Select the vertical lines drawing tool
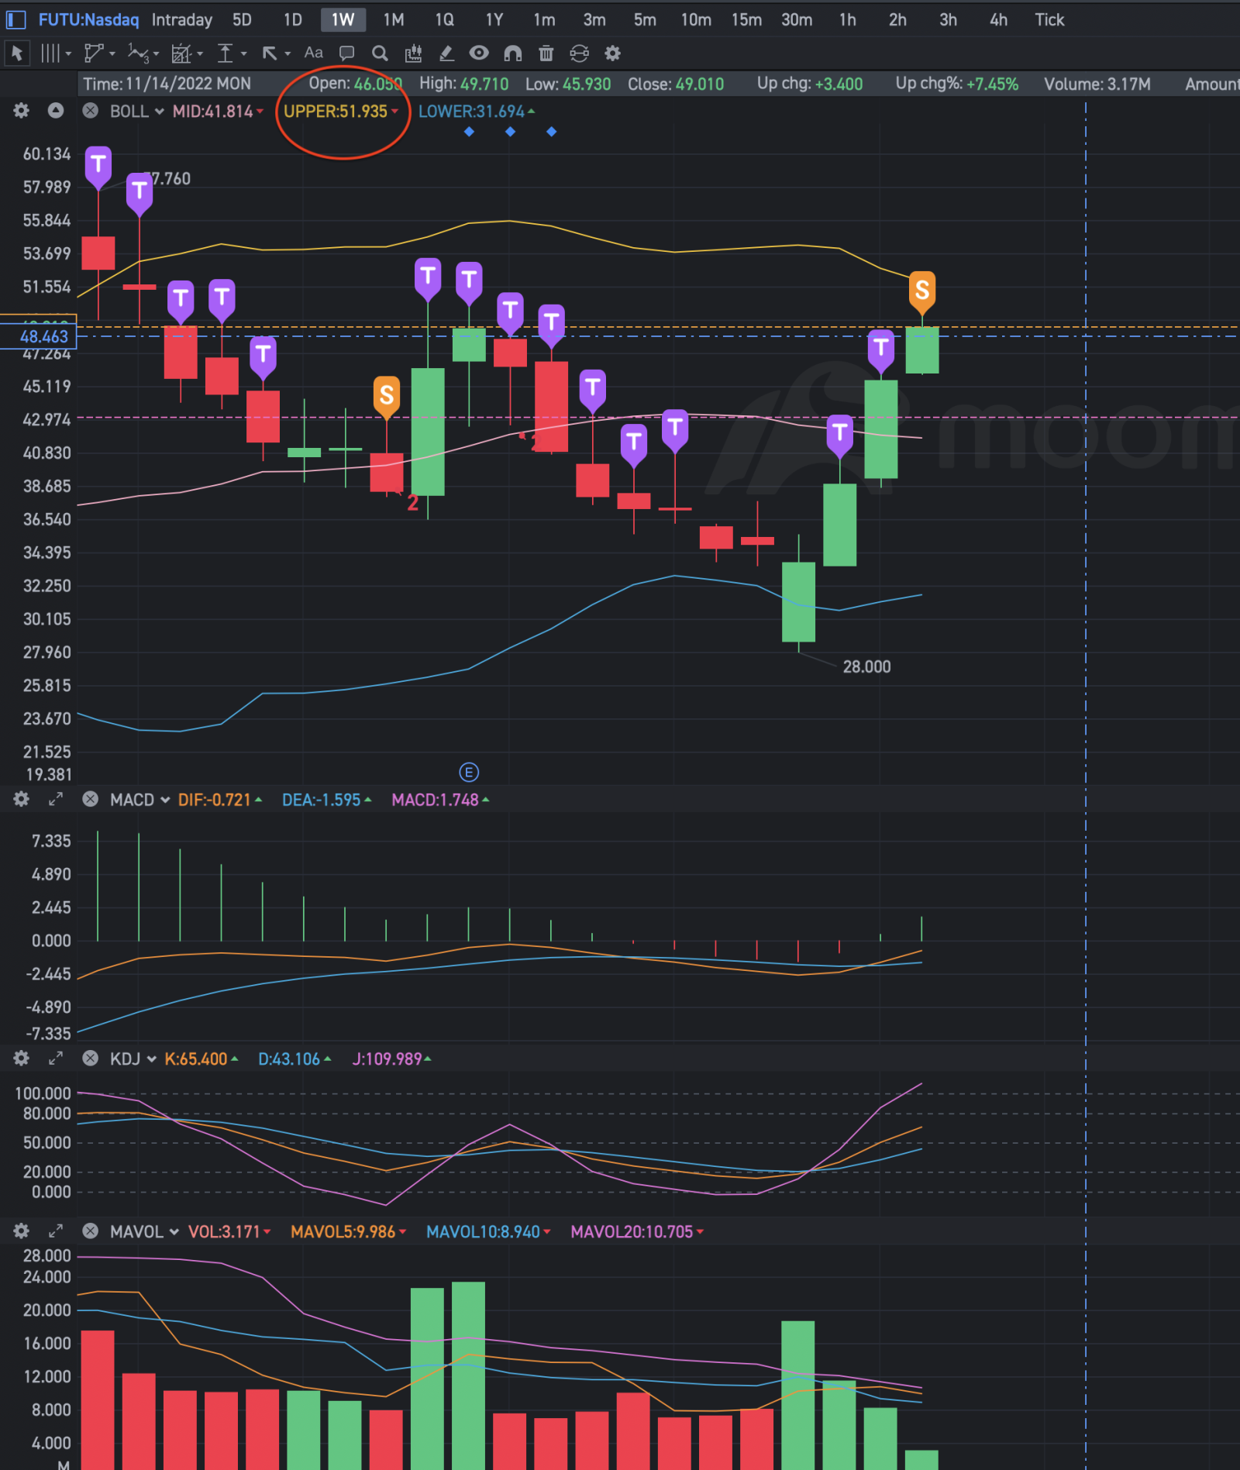This screenshot has width=1240, height=1470. 50,53
